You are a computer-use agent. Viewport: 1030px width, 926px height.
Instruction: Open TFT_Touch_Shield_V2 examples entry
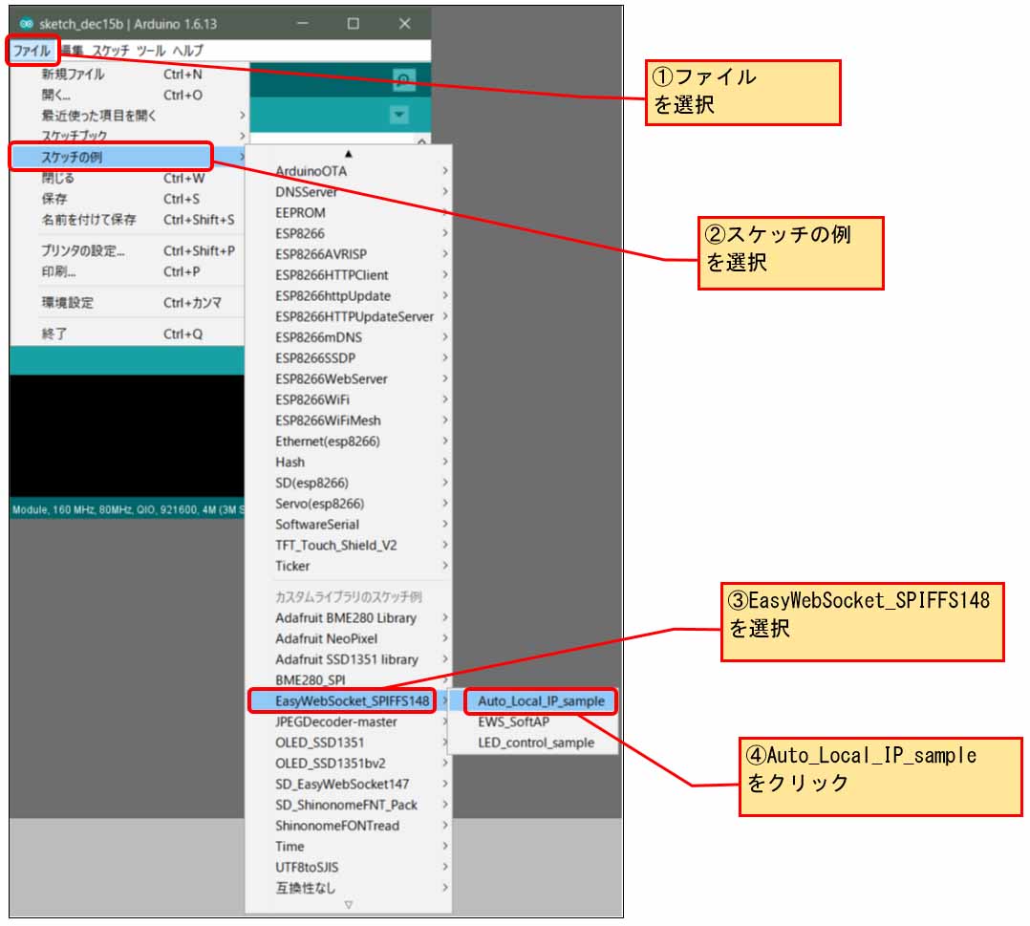pos(350,546)
